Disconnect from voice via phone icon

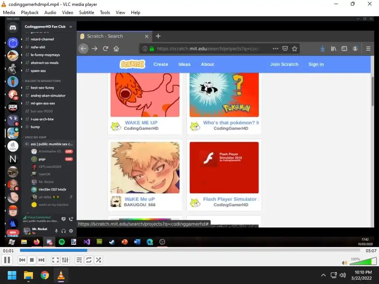(71, 219)
